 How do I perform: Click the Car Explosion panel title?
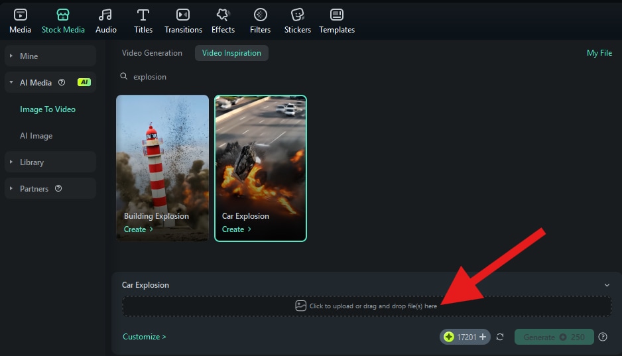coord(145,285)
